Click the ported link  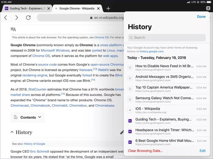click(97, 51)
